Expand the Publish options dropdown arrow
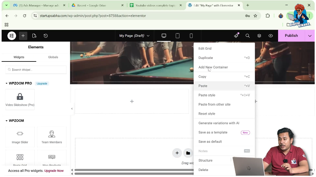Image resolution: width=316 pixels, height=177 pixels. pyautogui.click(x=310, y=36)
